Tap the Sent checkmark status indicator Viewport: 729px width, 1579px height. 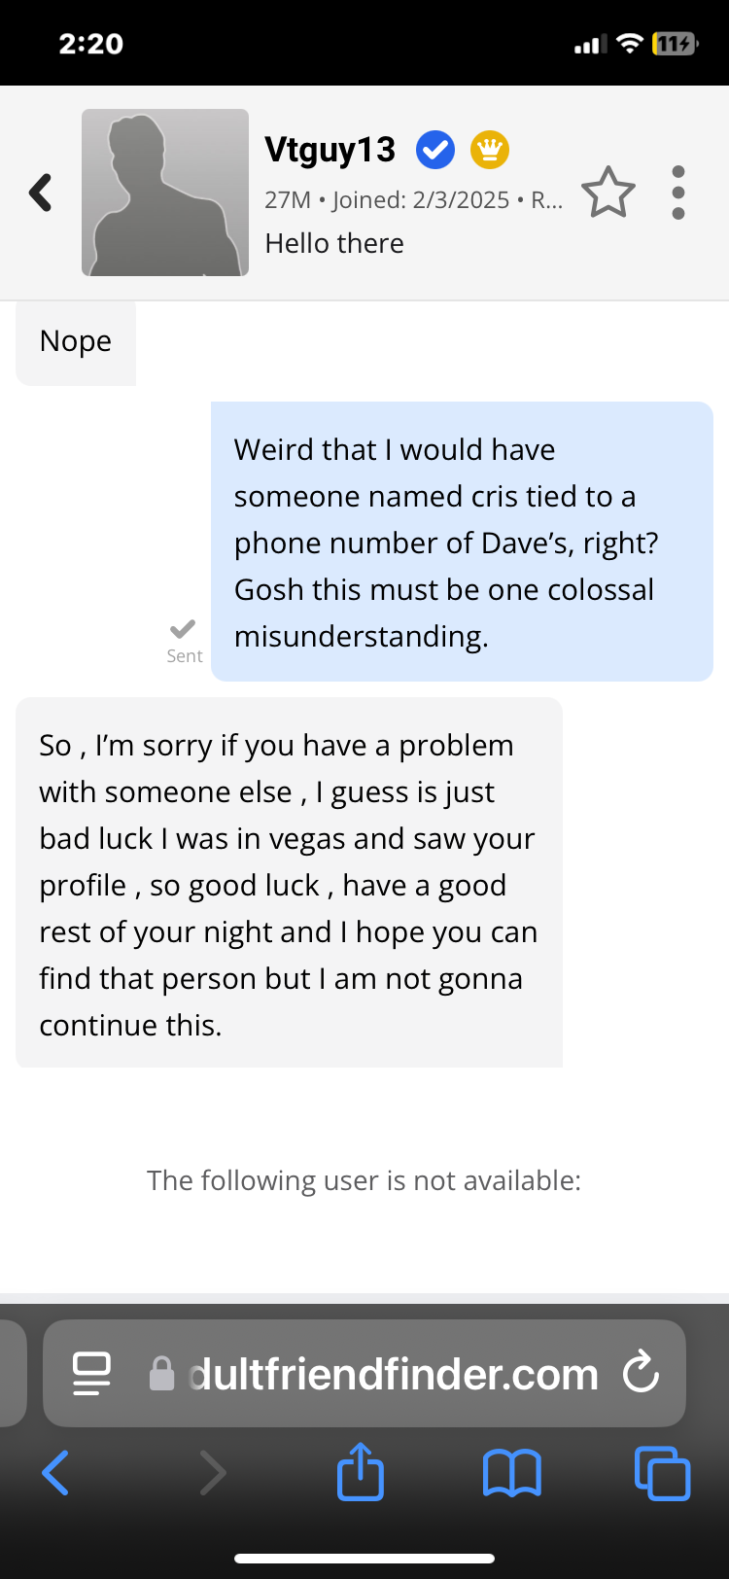click(x=184, y=641)
